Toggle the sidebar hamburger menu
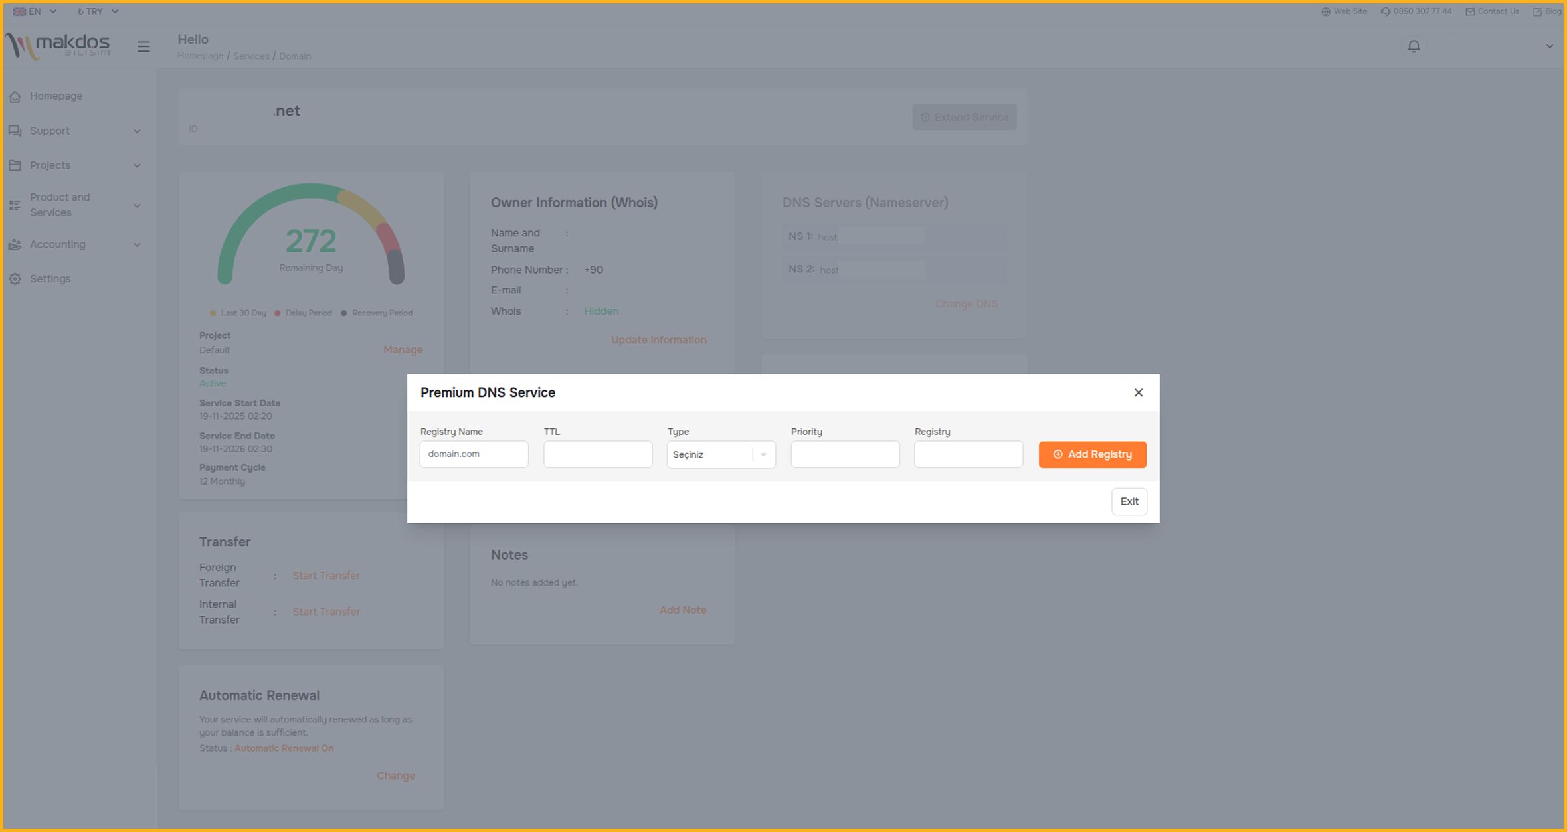Image resolution: width=1567 pixels, height=832 pixels. click(x=143, y=46)
